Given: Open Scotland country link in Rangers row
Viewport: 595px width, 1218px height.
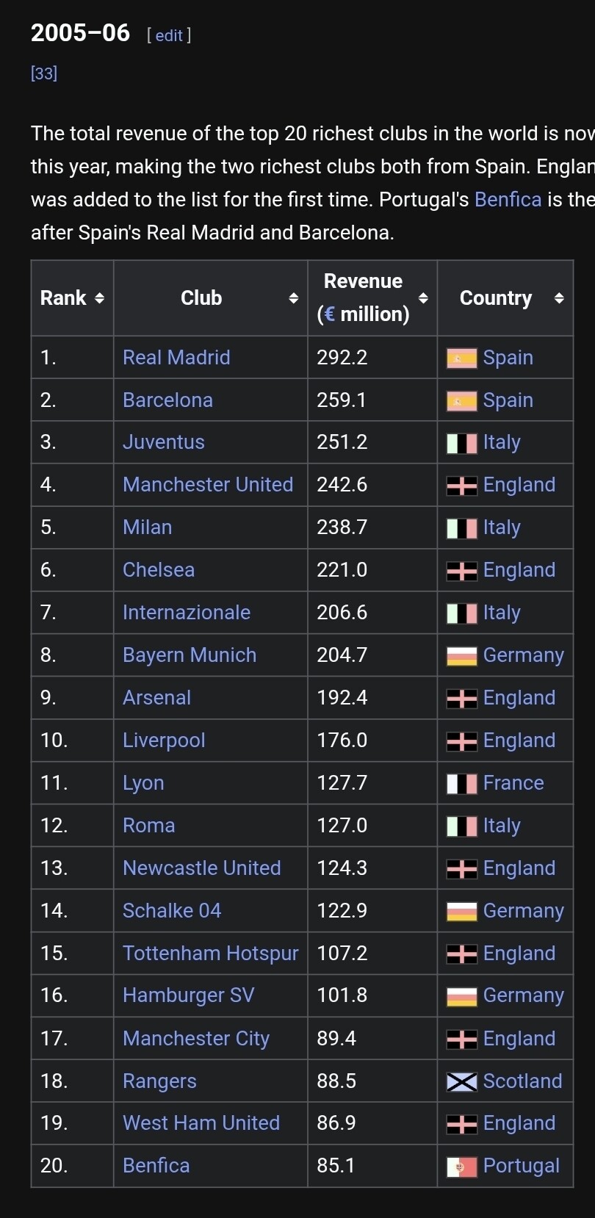Looking at the screenshot, I should coord(522,1081).
